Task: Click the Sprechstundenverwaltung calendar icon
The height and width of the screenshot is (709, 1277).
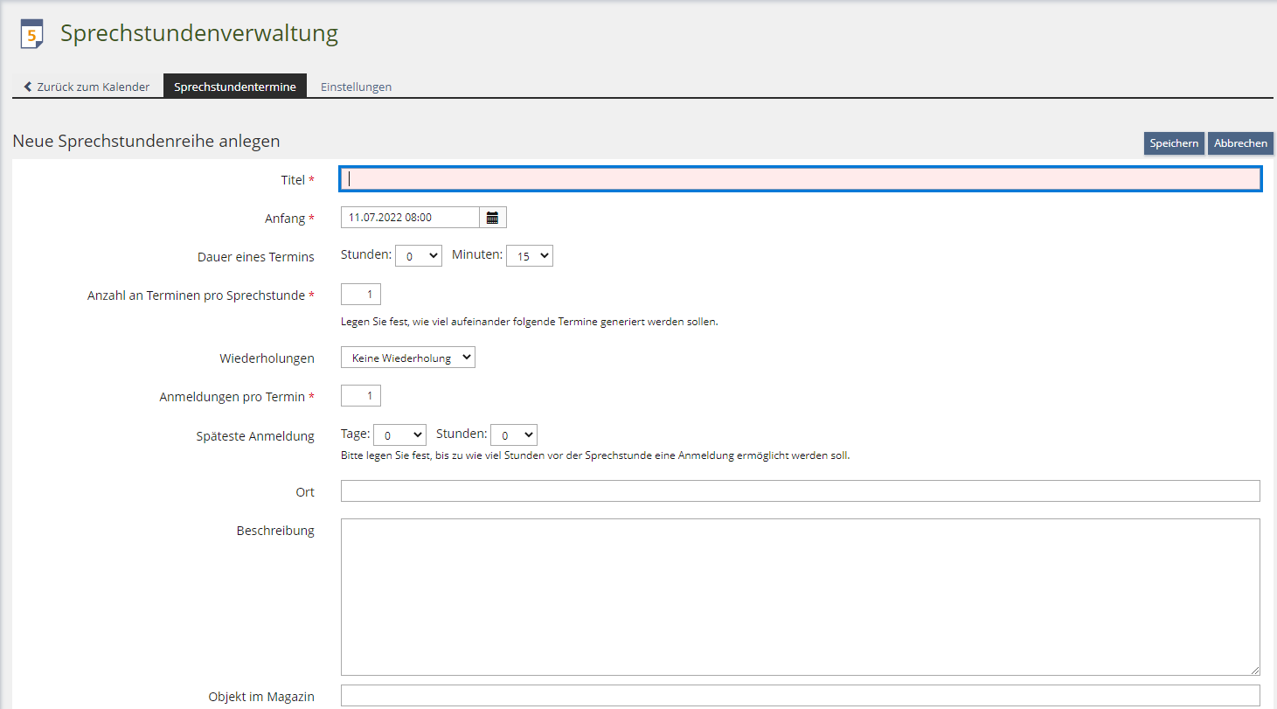Action: pos(31,34)
